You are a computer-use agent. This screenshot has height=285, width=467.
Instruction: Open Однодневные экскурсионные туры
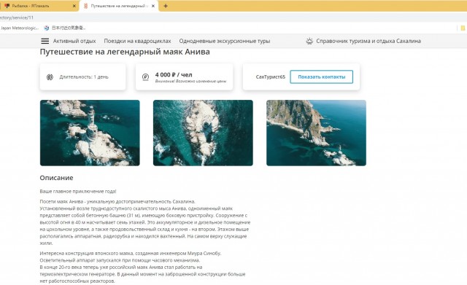225,41
